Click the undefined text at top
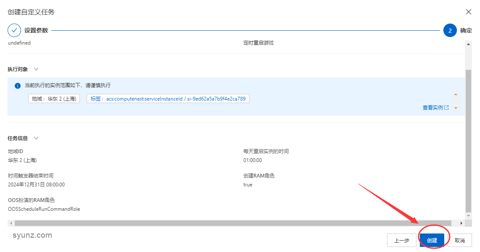The height and width of the screenshot is (252, 480). click(x=19, y=43)
